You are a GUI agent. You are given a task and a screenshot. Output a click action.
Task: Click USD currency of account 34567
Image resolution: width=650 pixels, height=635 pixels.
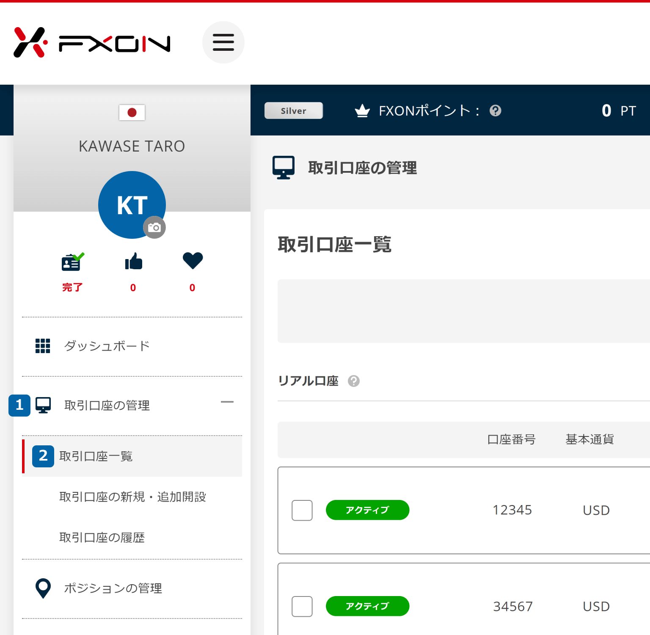point(596,606)
